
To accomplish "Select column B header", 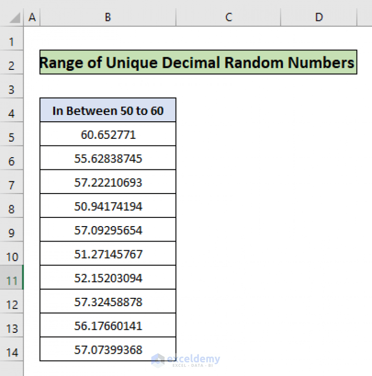I will (108, 17).
